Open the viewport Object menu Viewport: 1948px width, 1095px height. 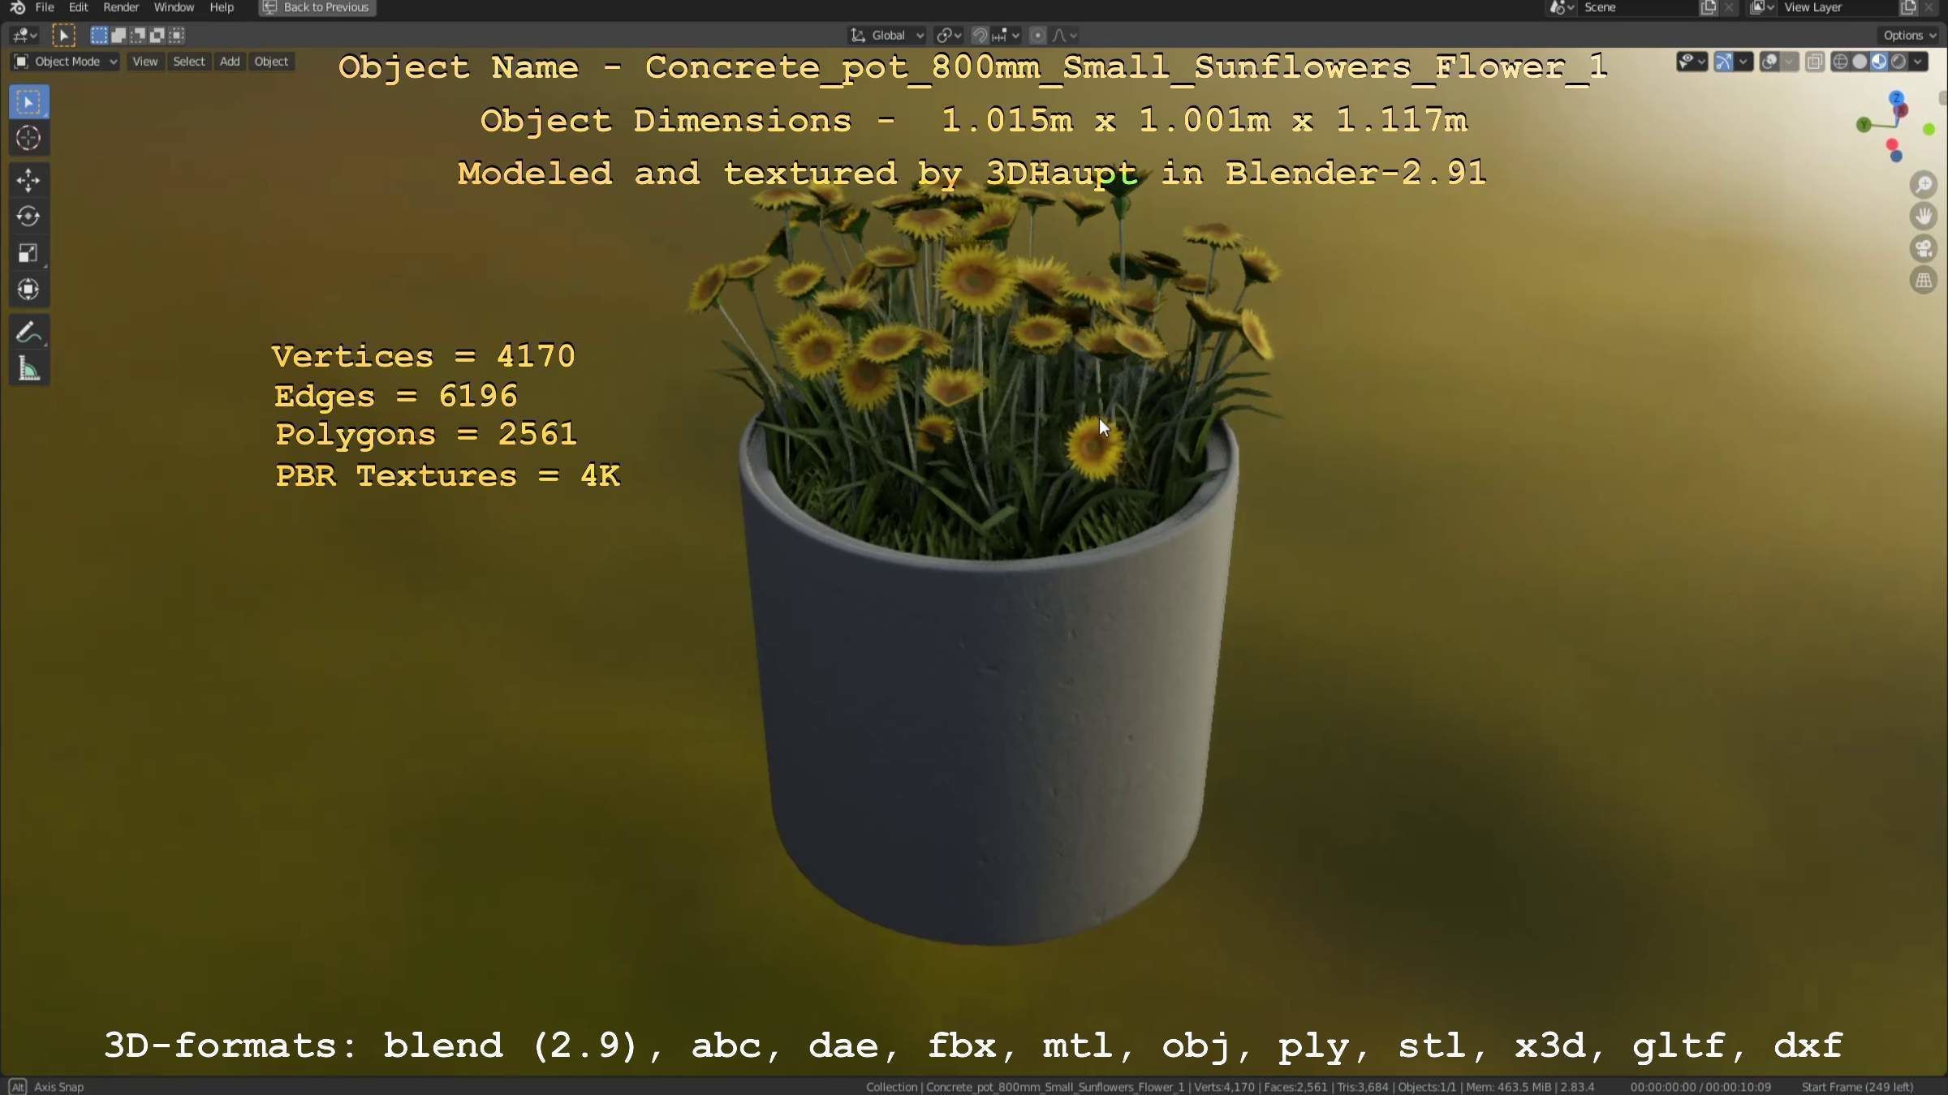pos(271,62)
